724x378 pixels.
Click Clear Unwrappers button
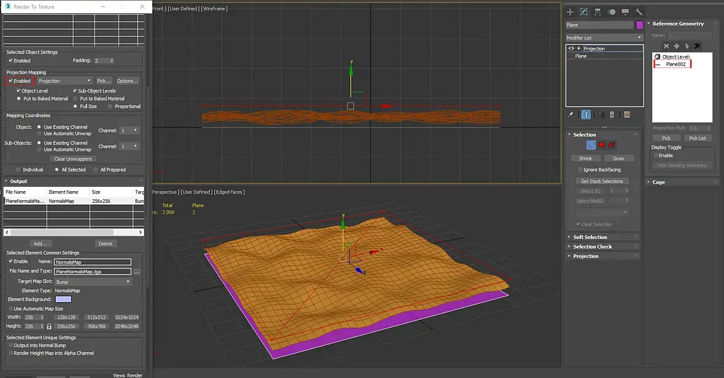(x=73, y=159)
